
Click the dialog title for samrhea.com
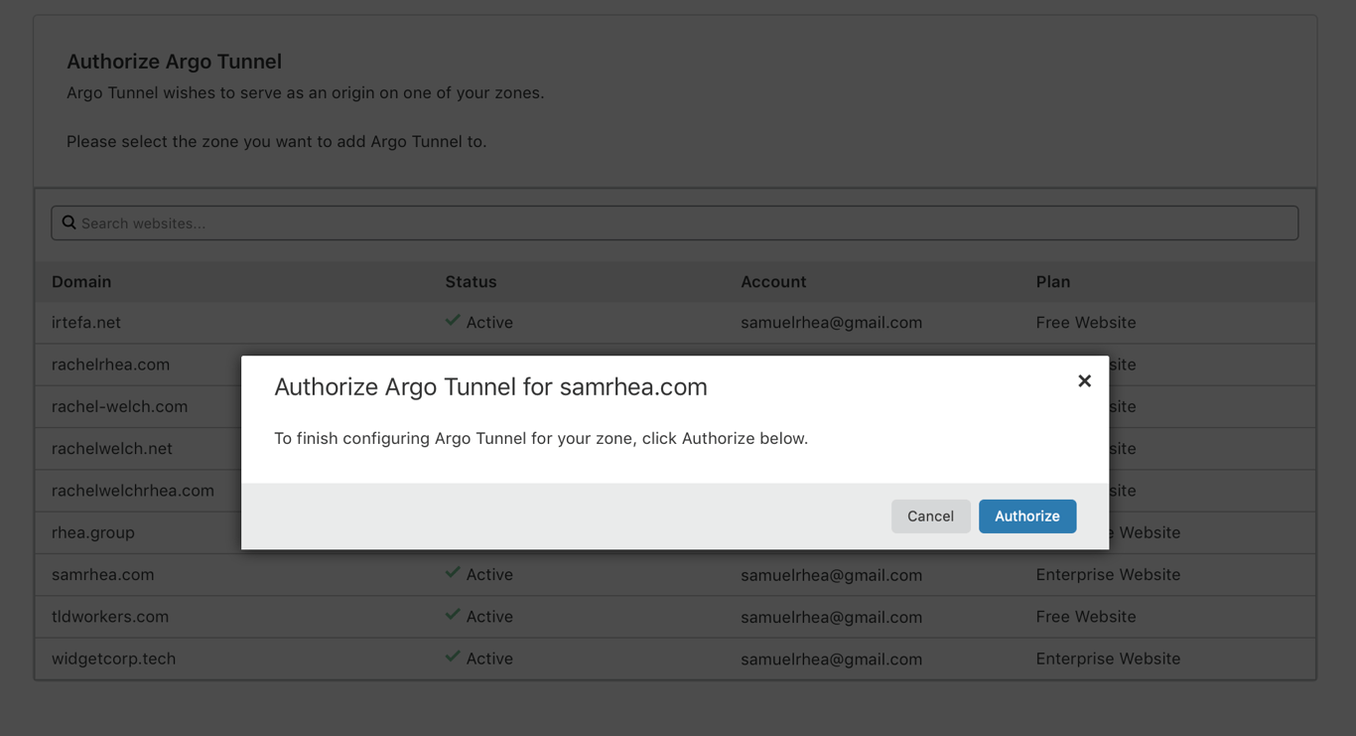point(490,387)
